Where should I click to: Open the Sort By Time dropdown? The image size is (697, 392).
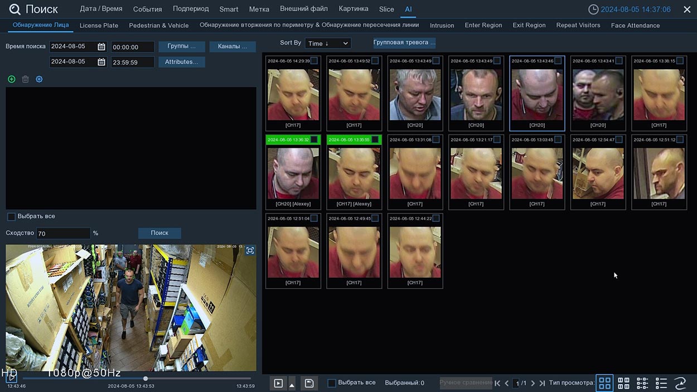click(328, 43)
